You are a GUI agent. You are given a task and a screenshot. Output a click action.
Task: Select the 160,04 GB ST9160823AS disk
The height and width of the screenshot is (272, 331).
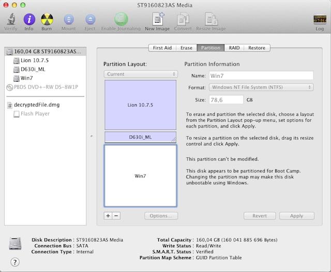(45, 52)
